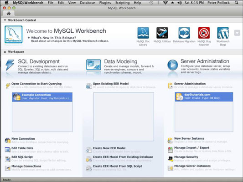The image size is (243, 182).
Task: Click Create EER Model From Existing Database link
Action: coord(123,157)
